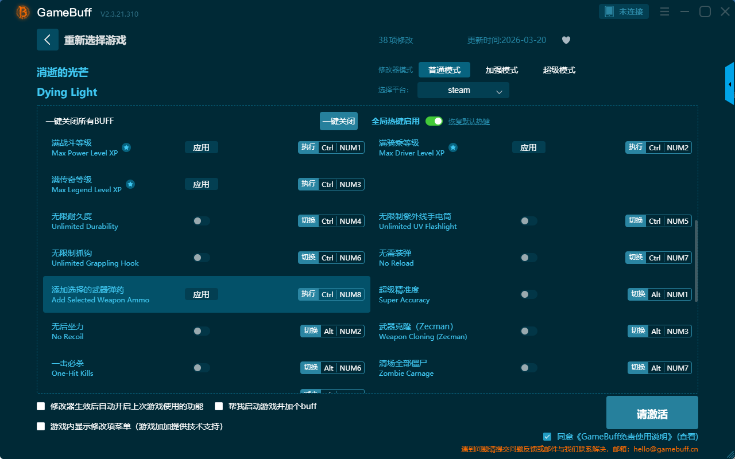This screenshot has height=459, width=735.
Task: Click the vertical scrollbar in the buff list
Action: [697, 261]
